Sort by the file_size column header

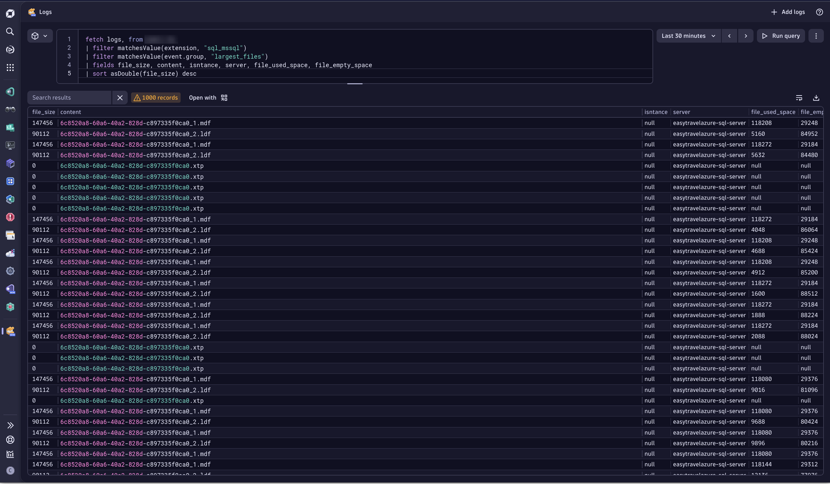click(x=43, y=112)
